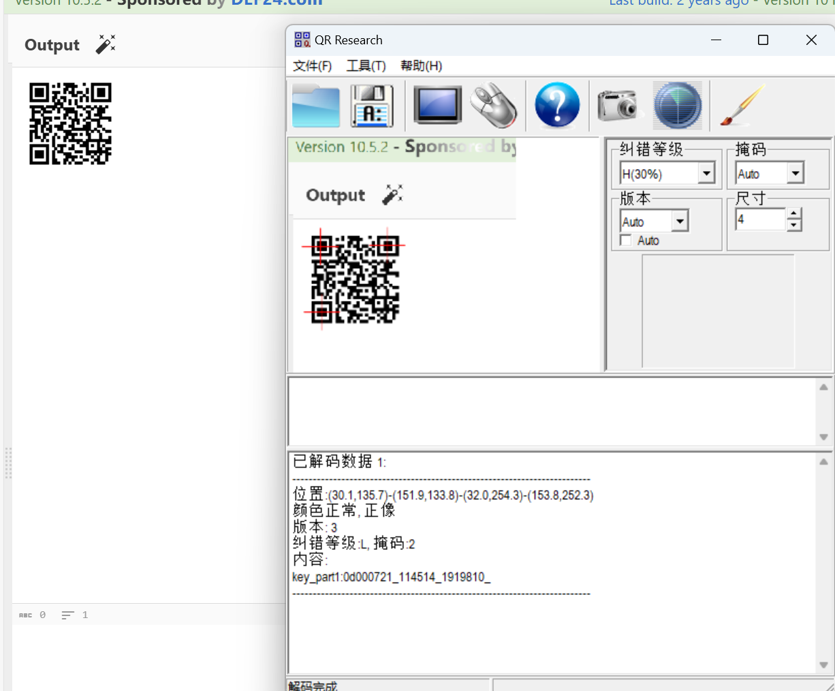Click the camera toolbar icon
Image resolution: width=835 pixels, height=691 pixels.
pos(620,106)
